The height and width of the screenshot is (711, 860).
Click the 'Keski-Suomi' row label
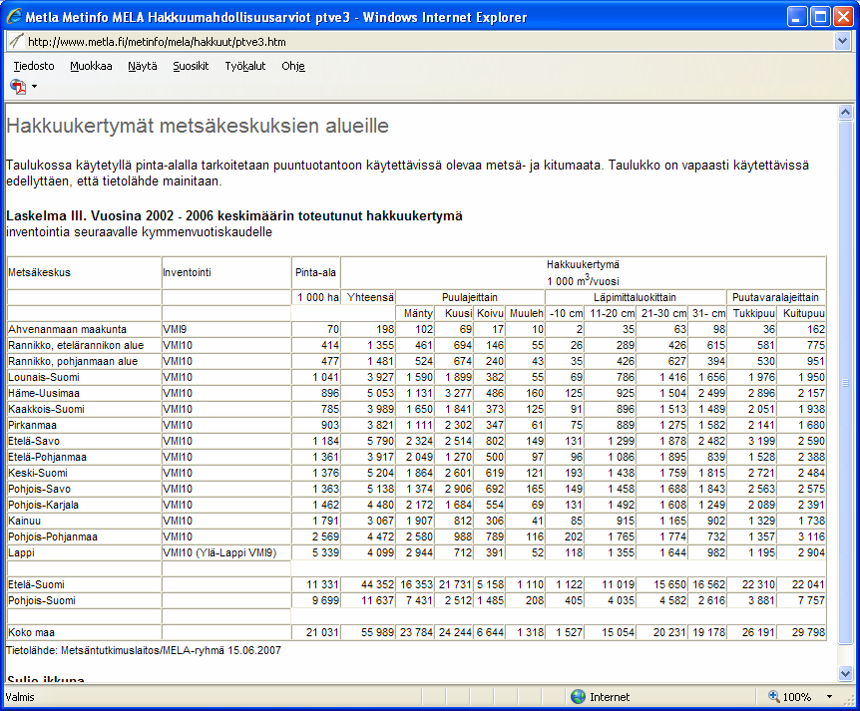[38, 473]
